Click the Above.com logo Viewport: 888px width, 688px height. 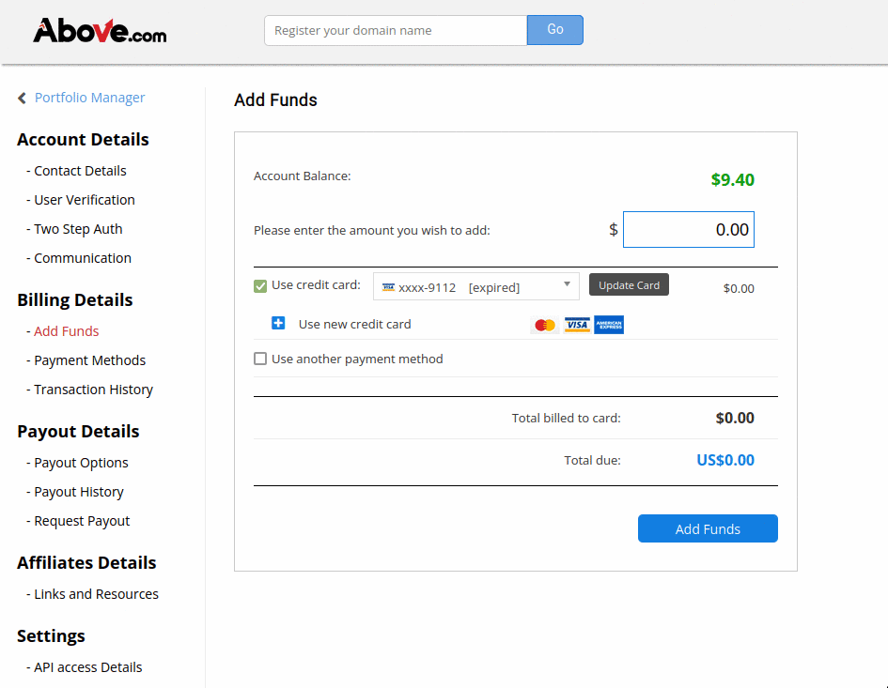tap(100, 31)
